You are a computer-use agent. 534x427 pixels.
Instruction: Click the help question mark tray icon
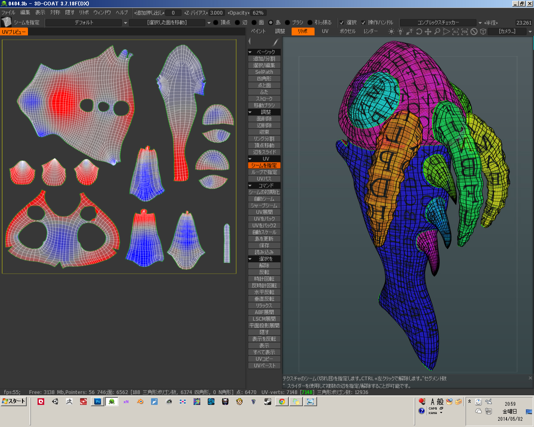(421, 411)
